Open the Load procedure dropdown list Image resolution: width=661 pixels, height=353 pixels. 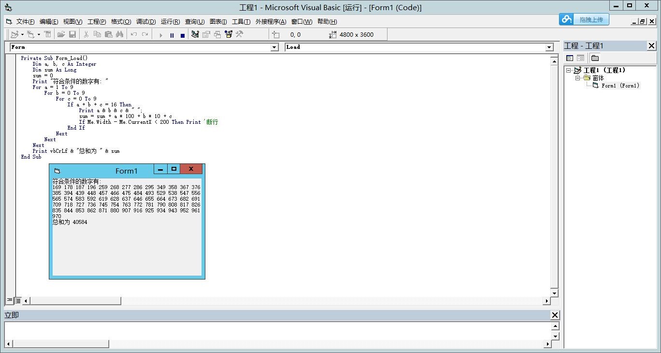(x=549, y=47)
